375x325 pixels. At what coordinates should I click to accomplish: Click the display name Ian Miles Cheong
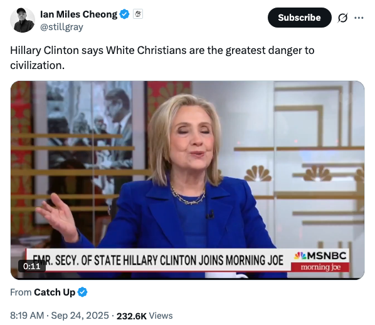tap(78, 14)
